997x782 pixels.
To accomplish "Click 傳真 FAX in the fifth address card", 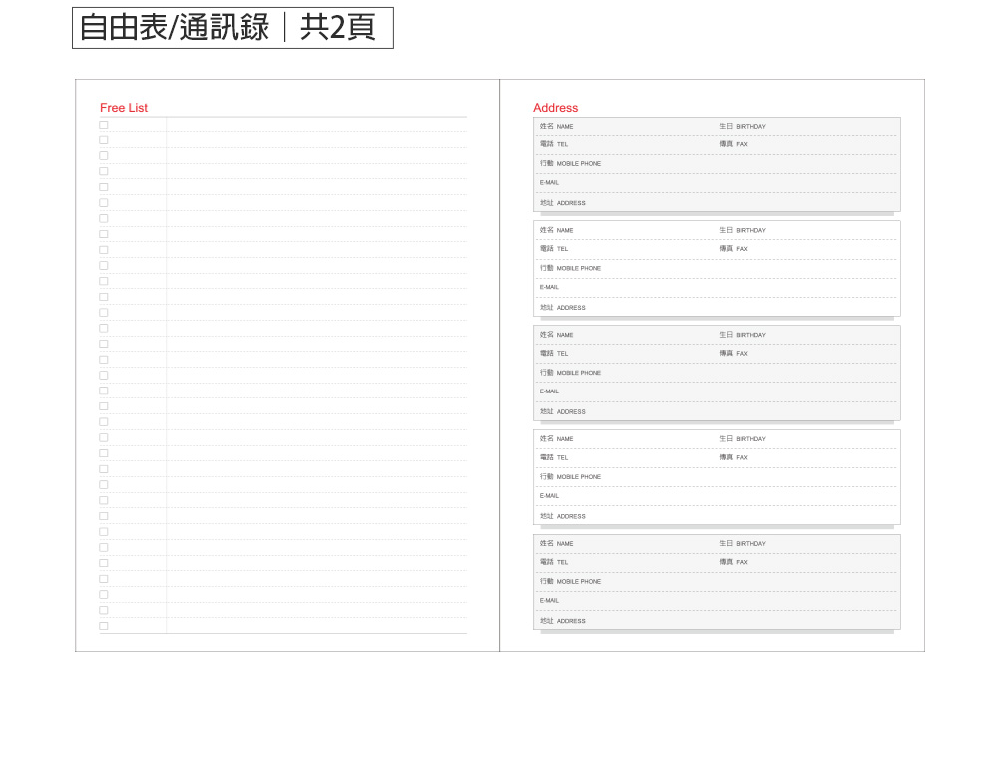I will pyautogui.click(x=733, y=562).
